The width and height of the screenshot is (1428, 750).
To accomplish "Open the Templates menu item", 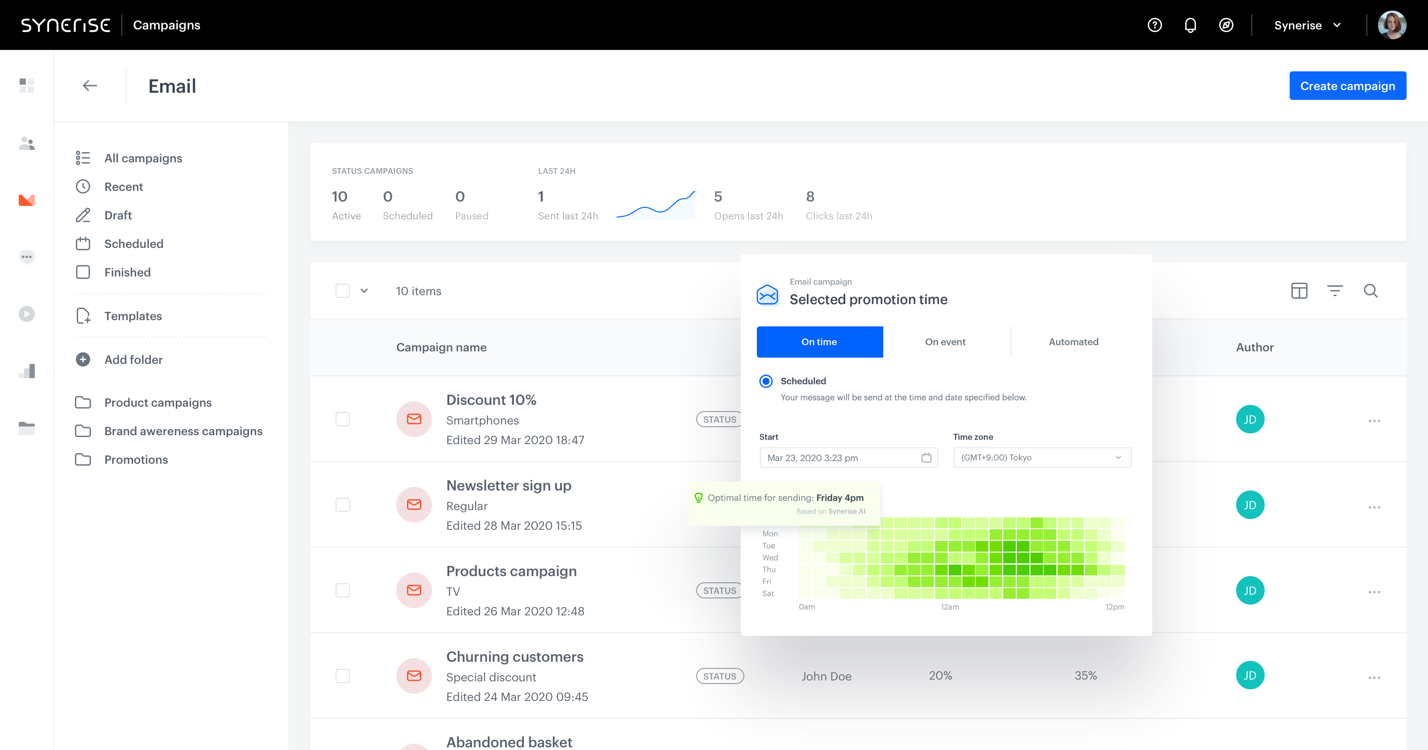I will [x=133, y=316].
